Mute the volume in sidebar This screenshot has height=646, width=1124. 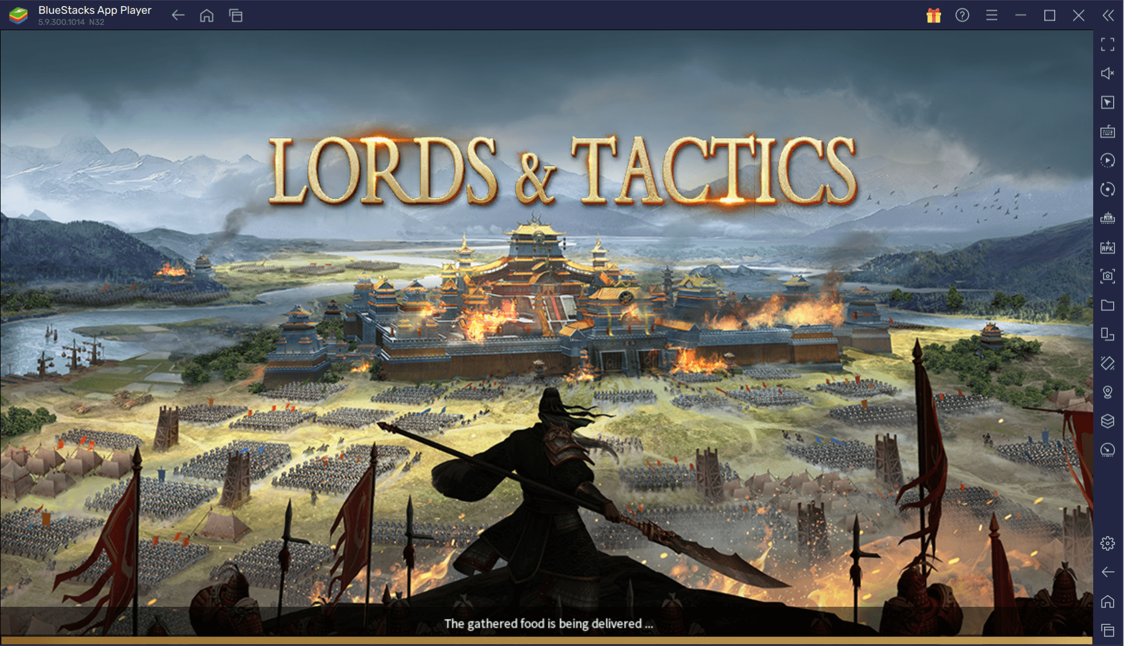pos(1108,73)
